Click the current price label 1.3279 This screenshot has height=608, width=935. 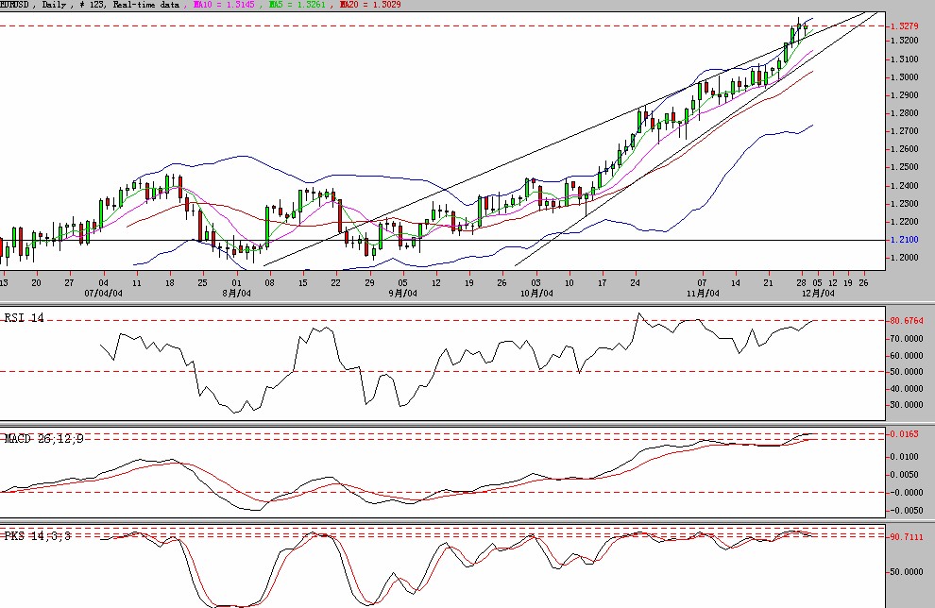(x=904, y=26)
